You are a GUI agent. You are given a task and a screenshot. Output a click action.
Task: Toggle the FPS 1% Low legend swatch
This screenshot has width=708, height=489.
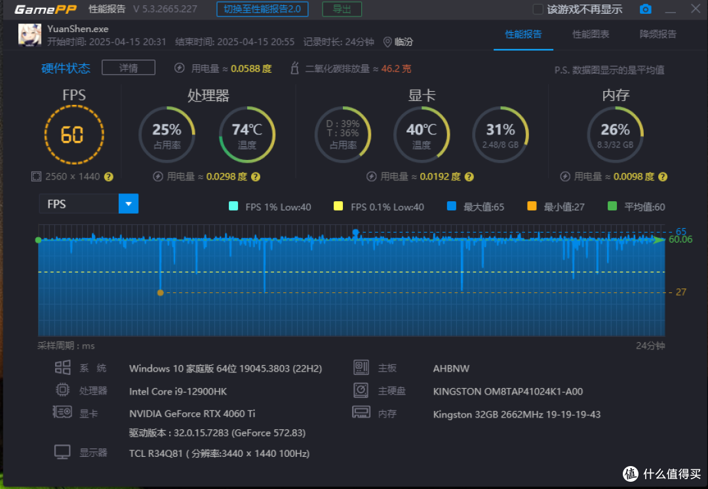point(233,206)
